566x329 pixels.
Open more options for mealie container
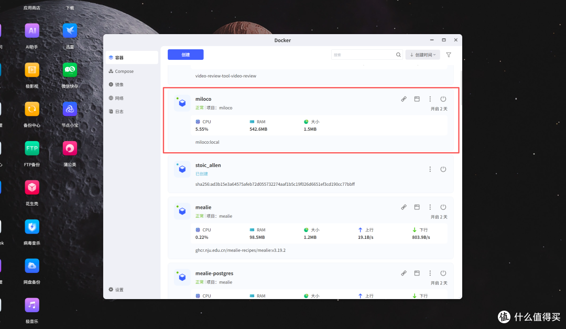tap(430, 207)
